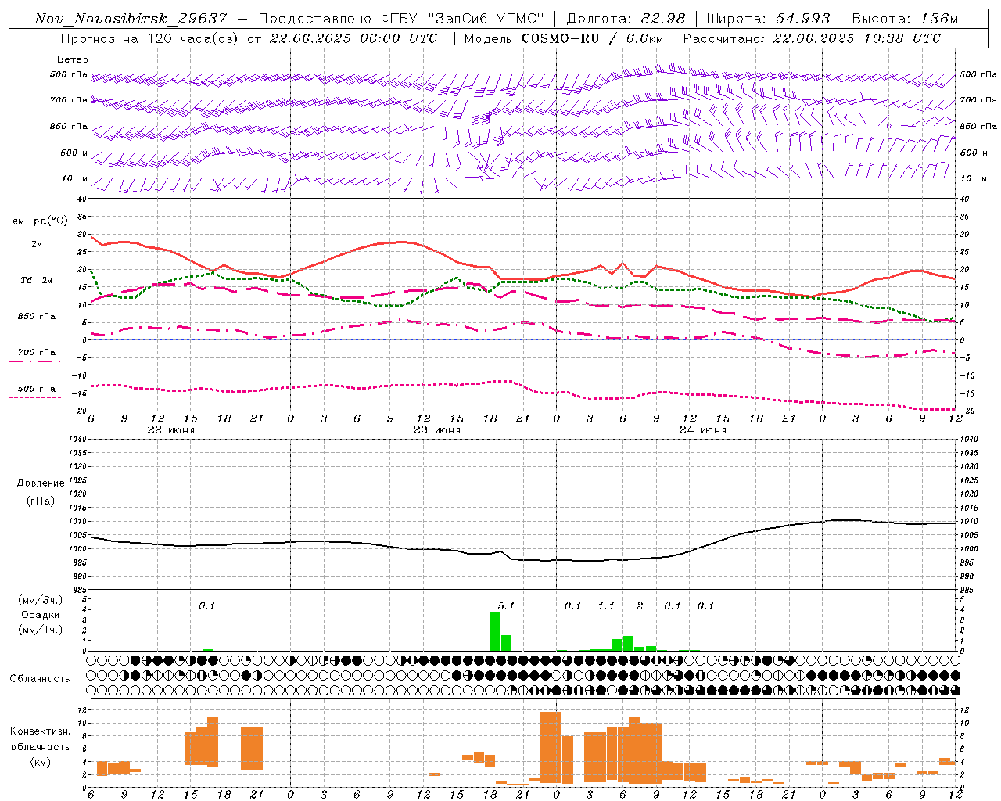
Task: Click the Td 2м dew point legend entry
Action: pos(36,280)
